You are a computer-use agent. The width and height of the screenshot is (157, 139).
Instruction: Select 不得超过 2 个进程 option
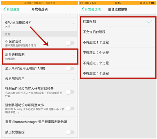(118, 53)
